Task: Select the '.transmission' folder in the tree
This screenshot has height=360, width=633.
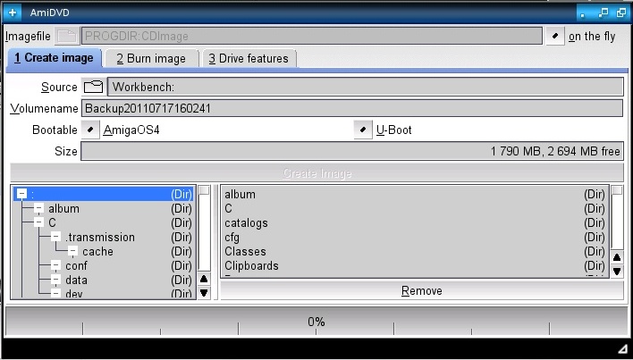Action: pyautogui.click(x=100, y=237)
